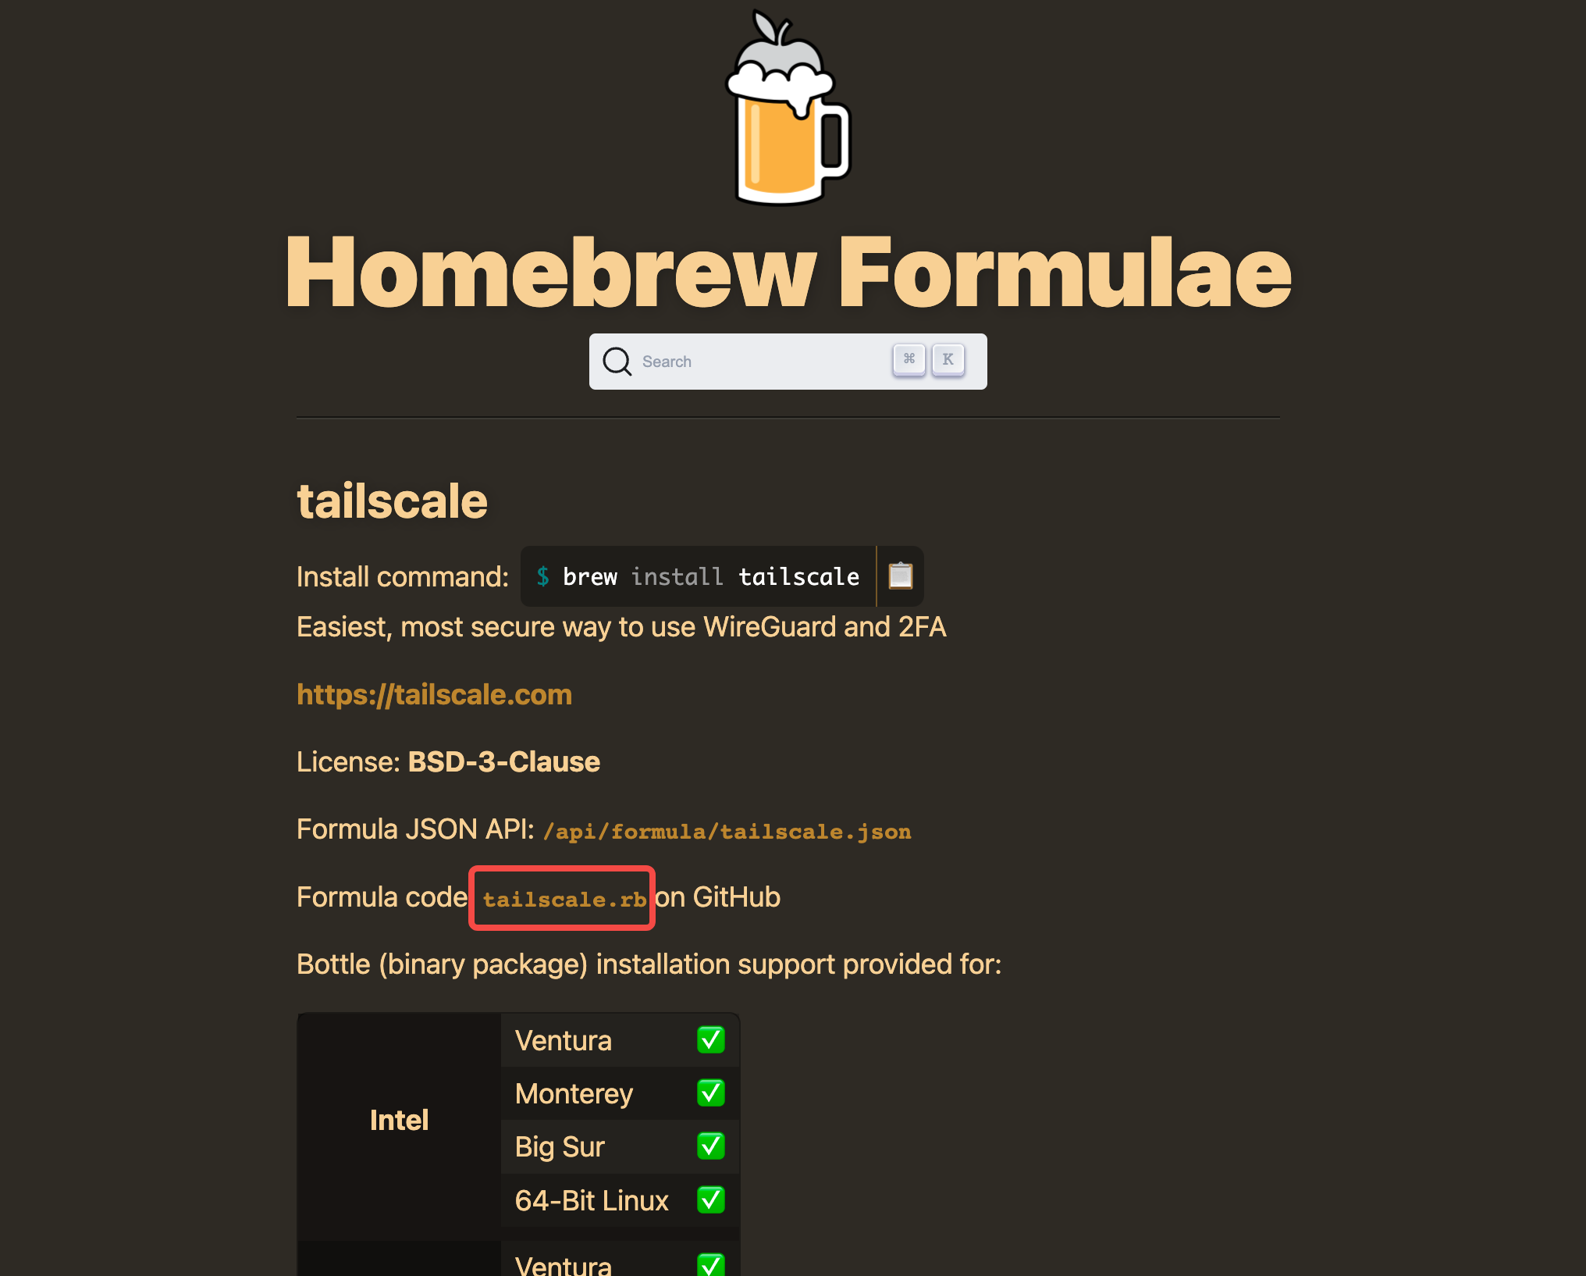Viewport: 1586px width, 1276px height.
Task: Click the tailscale.rb GitHub link icon
Action: coord(562,898)
